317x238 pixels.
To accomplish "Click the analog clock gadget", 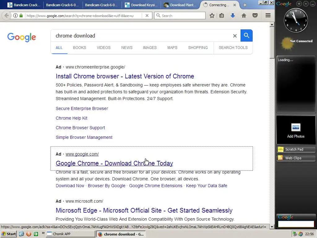I will (296, 20).
